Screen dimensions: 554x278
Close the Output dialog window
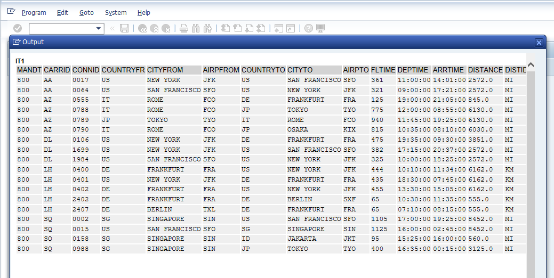pos(539,42)
